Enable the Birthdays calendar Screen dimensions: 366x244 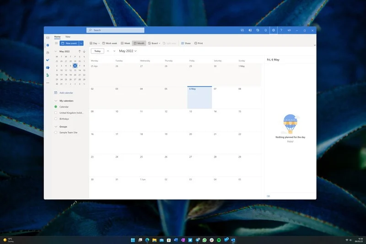pyautogui.click(x=56, y=119)
